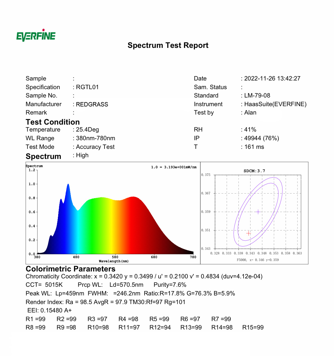Click the FWHM =246.2nm value

pyautogui.click(x=114, y=293)
